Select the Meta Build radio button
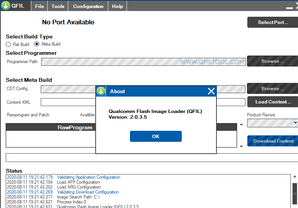This screenshot has height=208, width=298. pyautogui.click(x=37, y=44)
